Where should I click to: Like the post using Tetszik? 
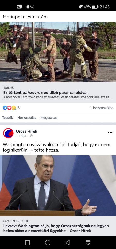(x=7, y=118)
